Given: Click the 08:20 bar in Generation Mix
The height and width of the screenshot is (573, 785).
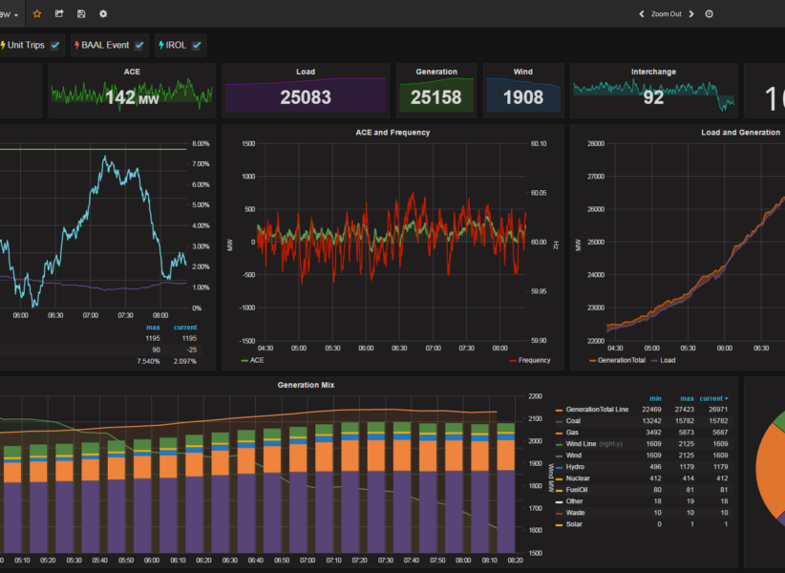Looking at the screenshot, I should point(505,488).
